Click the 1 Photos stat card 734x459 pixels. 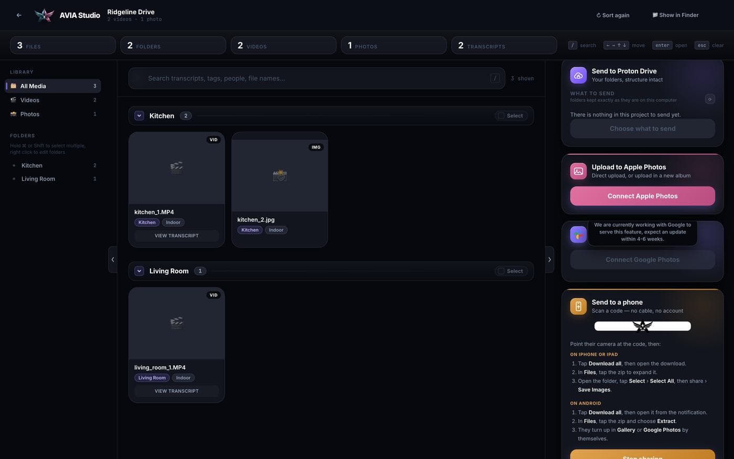(x=394, y=45)
